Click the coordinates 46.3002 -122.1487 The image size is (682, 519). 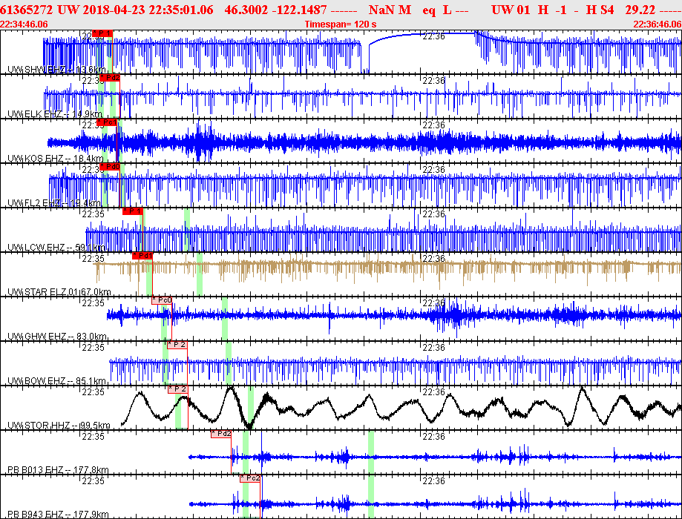[276, 10]
